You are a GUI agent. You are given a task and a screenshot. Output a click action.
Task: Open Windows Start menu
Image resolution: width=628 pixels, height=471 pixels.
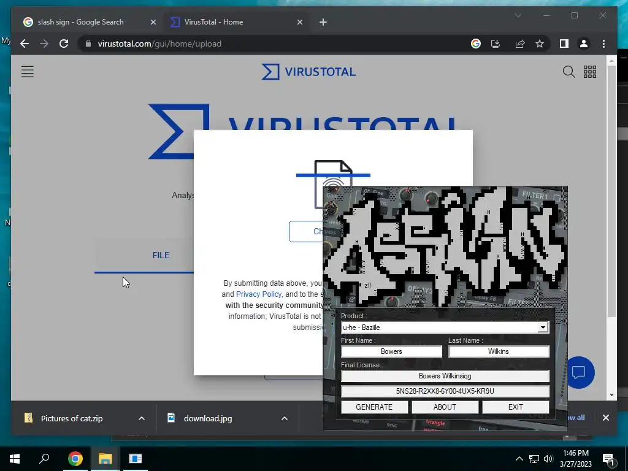[15, 459]
